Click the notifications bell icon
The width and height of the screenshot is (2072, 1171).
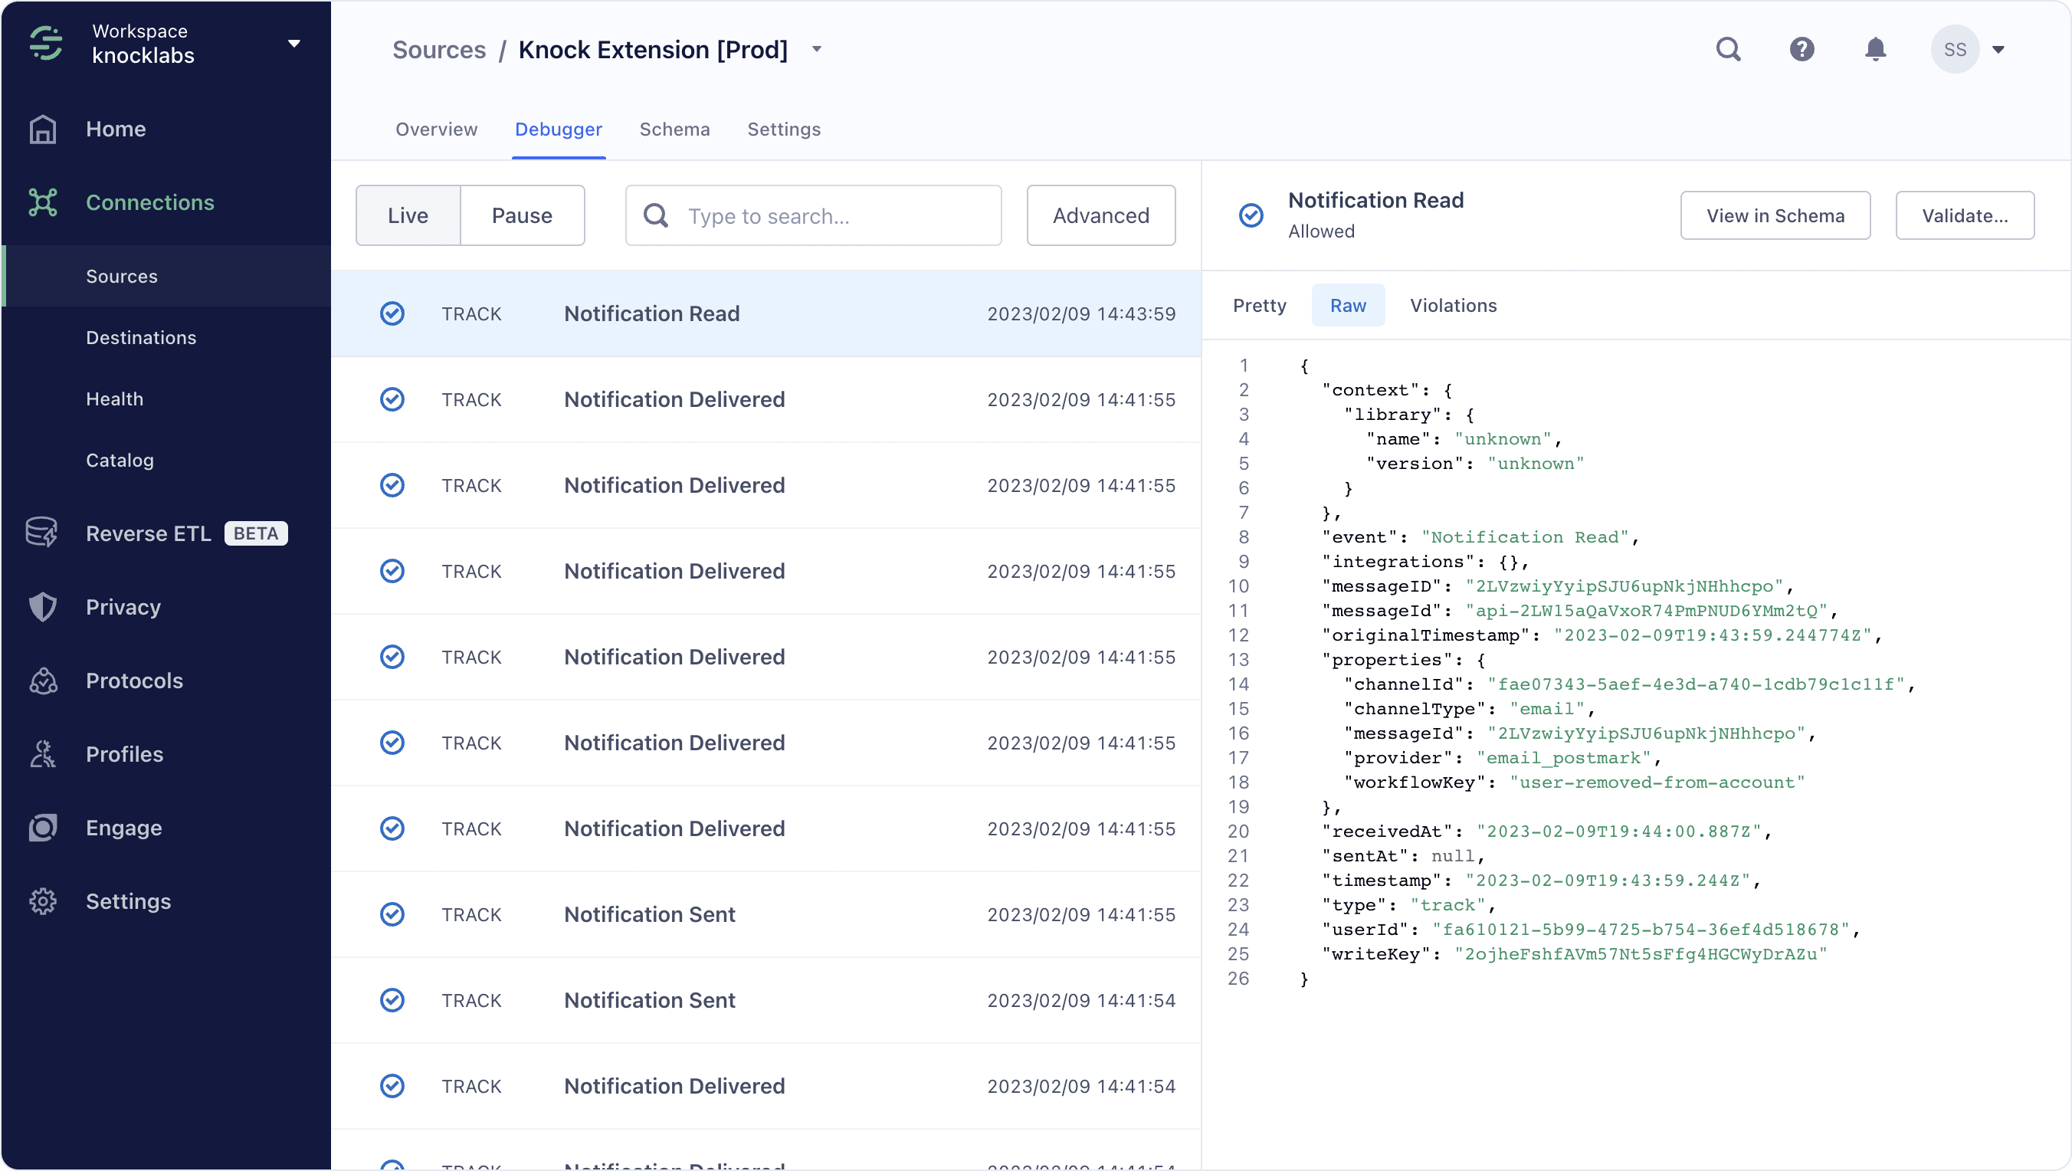click(1876, 48)
